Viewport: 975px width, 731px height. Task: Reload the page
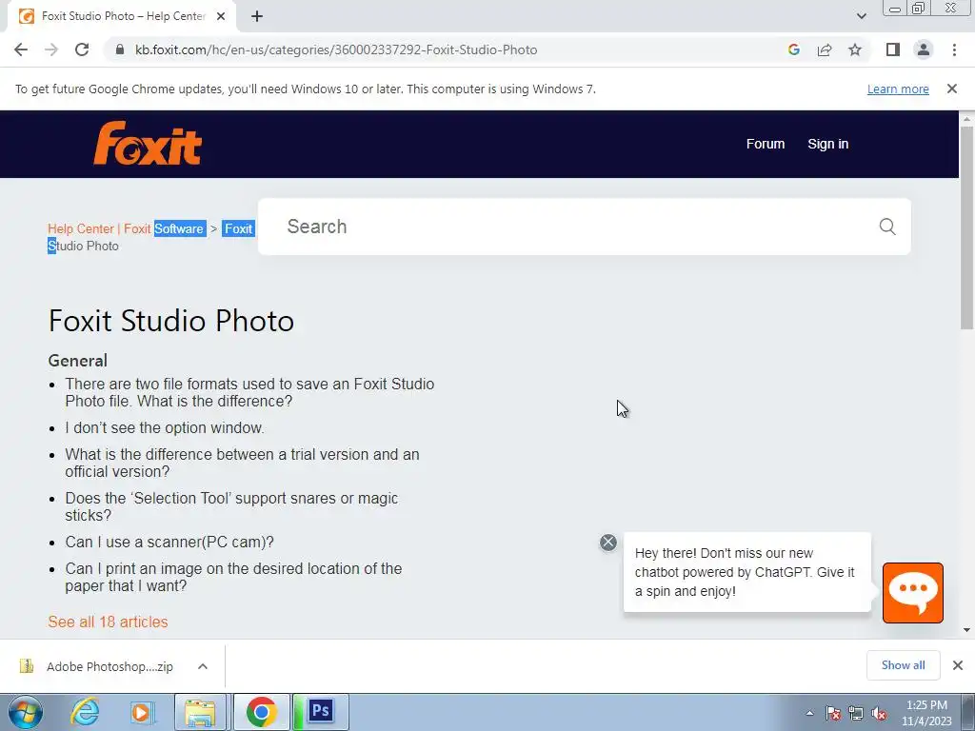(x=82, y=49)
